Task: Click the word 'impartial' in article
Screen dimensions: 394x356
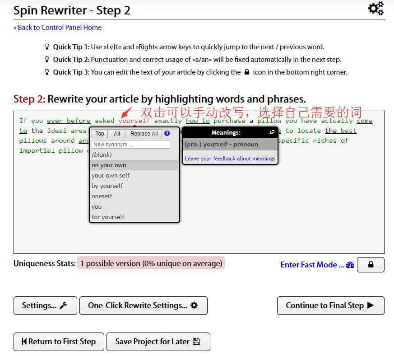Action: click(x=37, y=150)
